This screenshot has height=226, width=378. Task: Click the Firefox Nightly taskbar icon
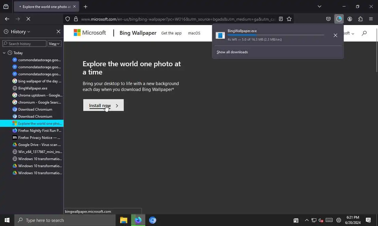[x=138, y=220]
